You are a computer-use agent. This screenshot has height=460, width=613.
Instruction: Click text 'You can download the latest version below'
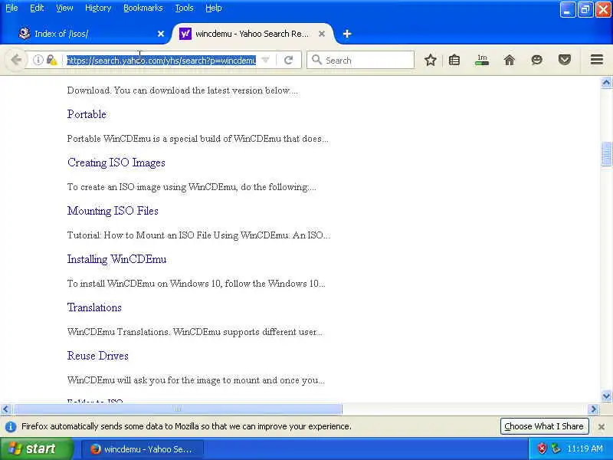[x=202, y=90]
